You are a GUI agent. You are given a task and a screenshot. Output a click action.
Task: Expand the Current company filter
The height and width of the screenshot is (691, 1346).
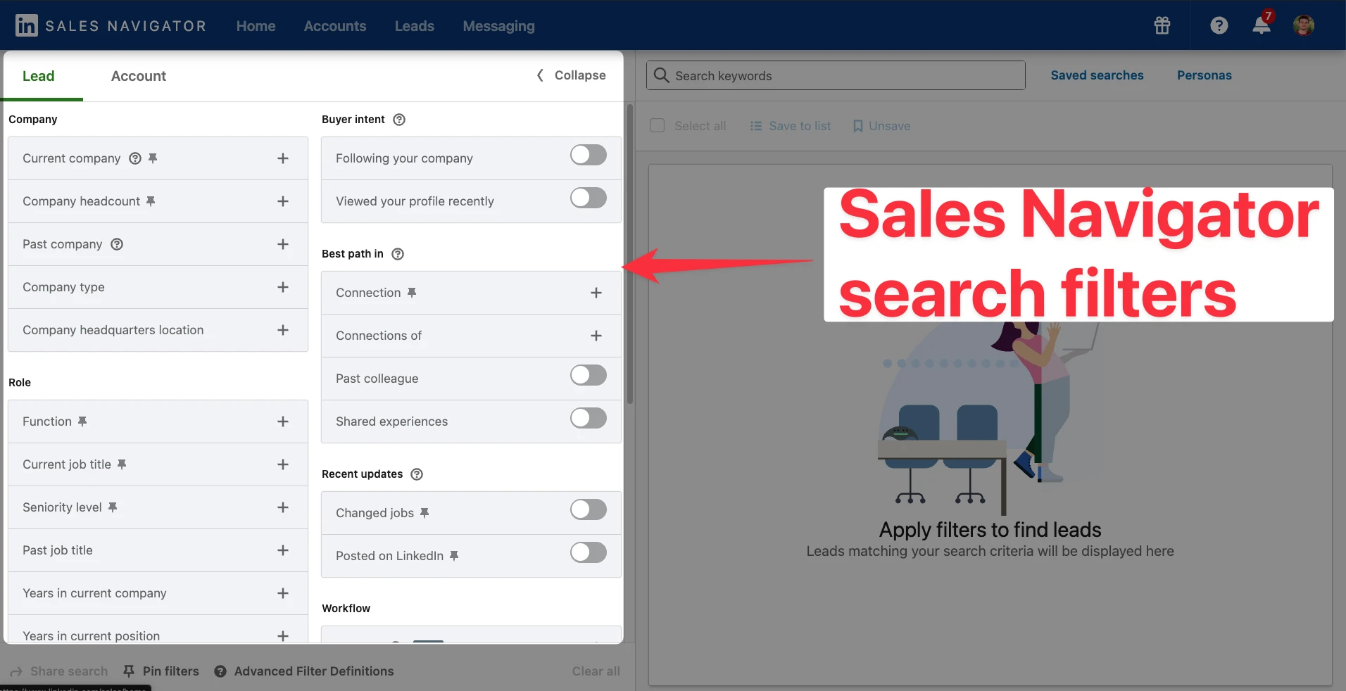(283, 158)
